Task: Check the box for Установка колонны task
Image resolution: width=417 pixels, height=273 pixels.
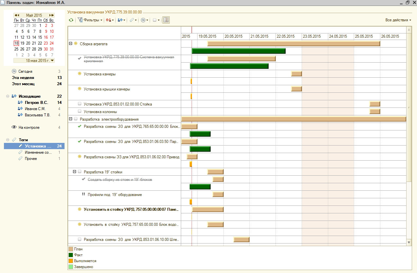Action: click(x=80, y=112)
